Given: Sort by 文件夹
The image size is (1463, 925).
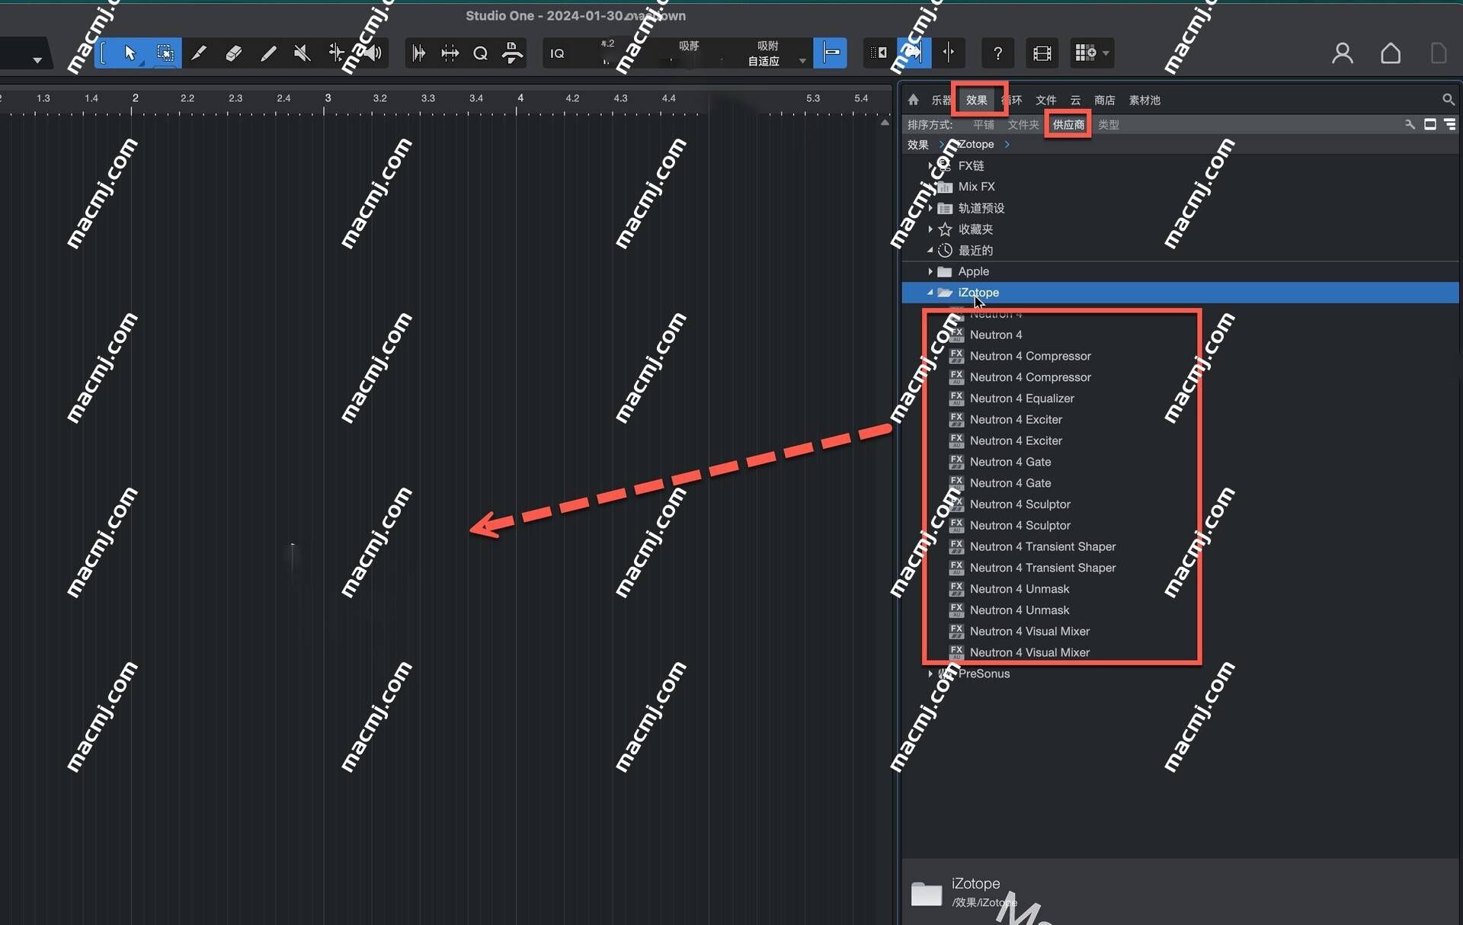Looking at the screenshot, I should [1023, 124].
